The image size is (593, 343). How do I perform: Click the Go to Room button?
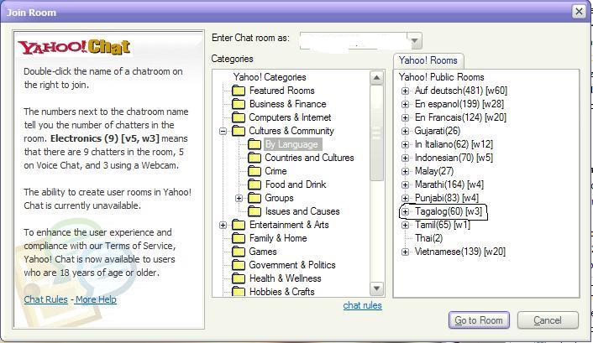(479, 320)
